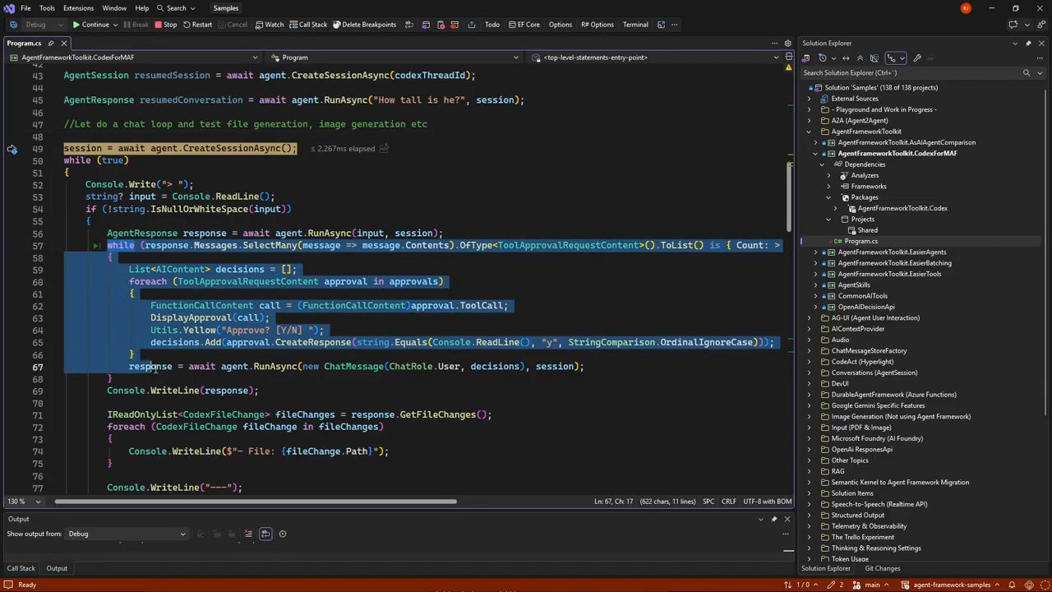Toggle track changes view in Solution Explorer
Viewport: 1052px width, 592px height.
[x=822, y=58]
